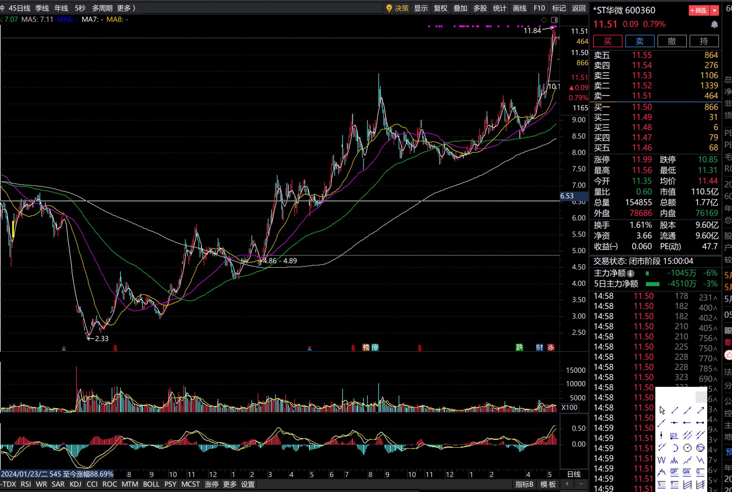Open the 画线 drawing menu
The width and height of the screenshot is (732, 492).
click(519, 8)
